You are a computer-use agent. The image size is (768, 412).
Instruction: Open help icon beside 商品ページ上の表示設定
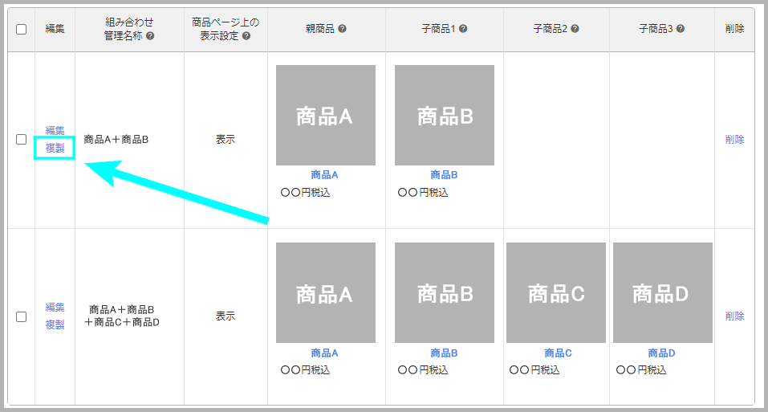pyautogui.click(x=246, y=36)
